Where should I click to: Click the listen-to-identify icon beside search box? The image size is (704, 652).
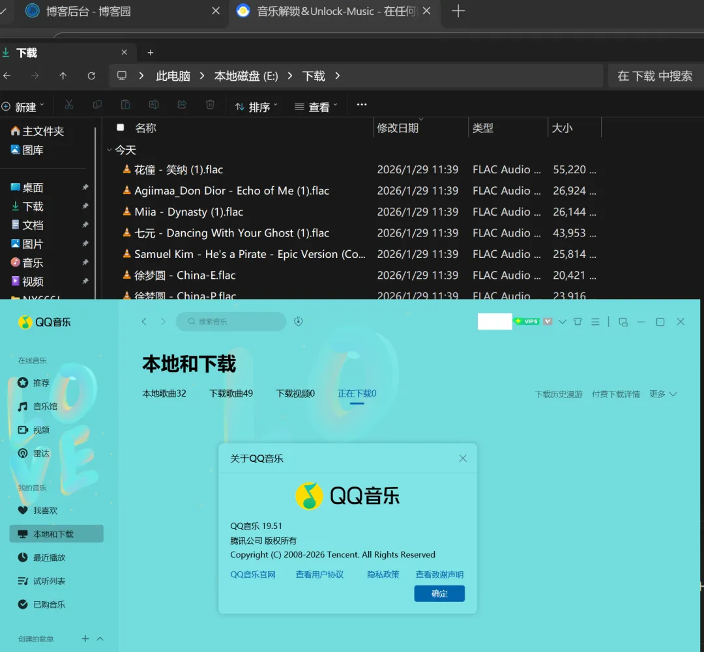tap(298, 321)
